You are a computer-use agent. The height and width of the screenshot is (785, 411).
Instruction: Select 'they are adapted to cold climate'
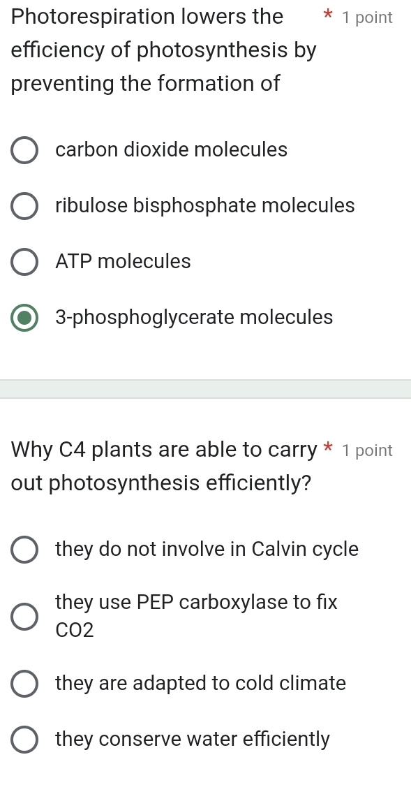[24, 684]
